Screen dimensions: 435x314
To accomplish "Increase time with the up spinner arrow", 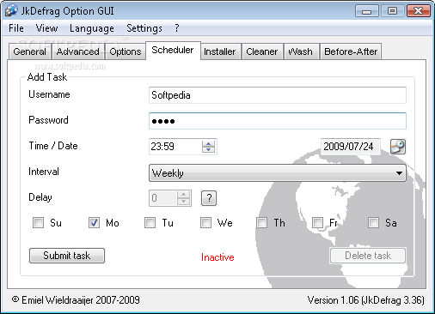I will pos(208,143).
